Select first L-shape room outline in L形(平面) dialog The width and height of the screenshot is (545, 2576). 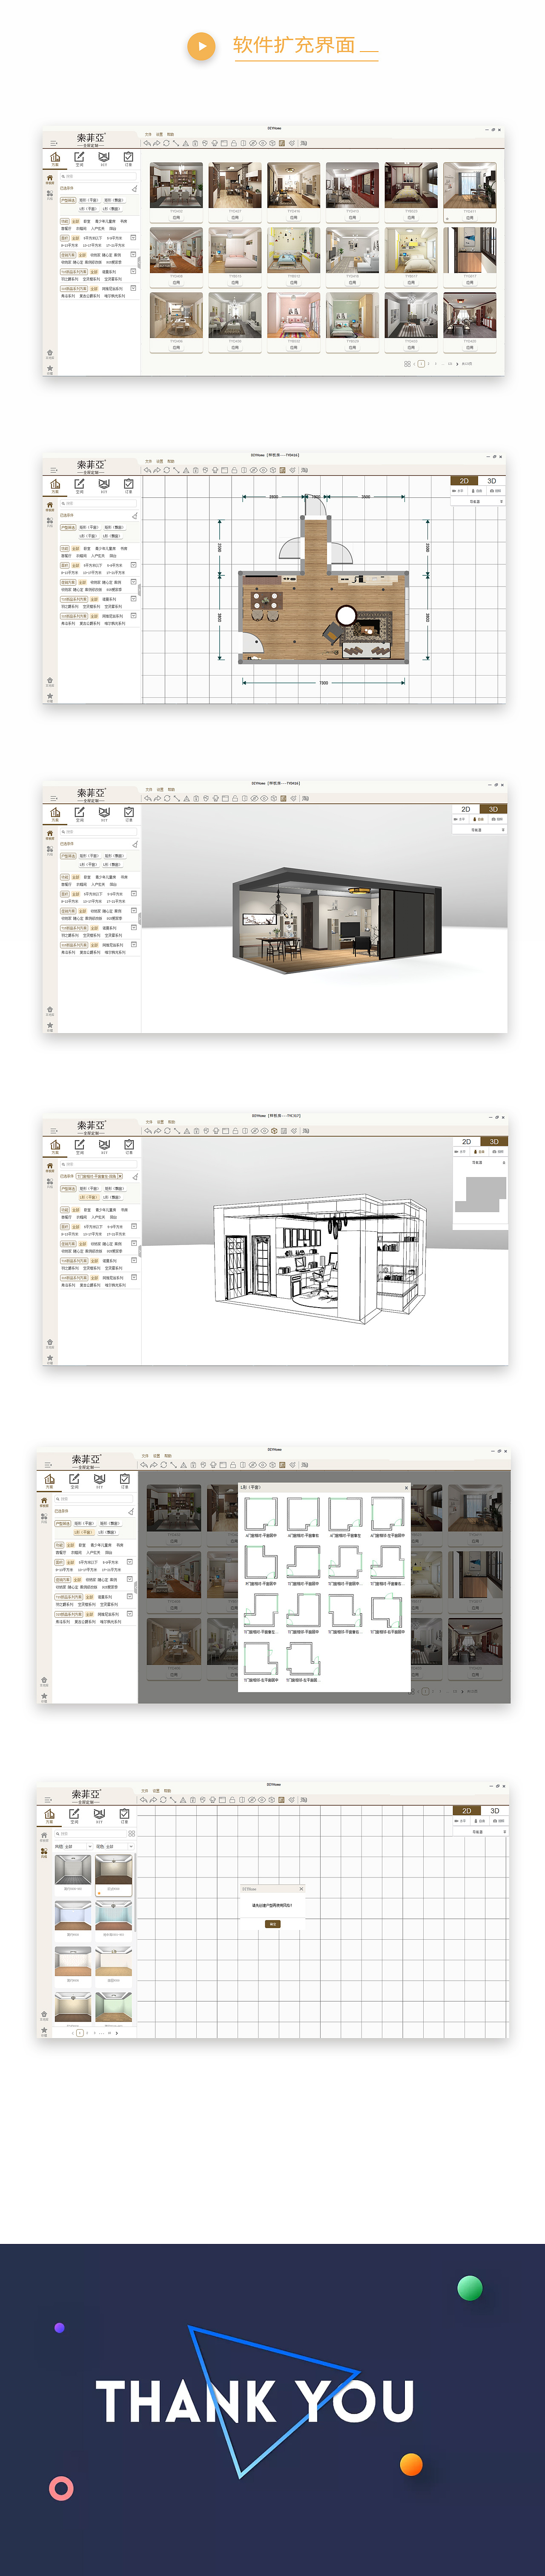[x=261, y=1513]
